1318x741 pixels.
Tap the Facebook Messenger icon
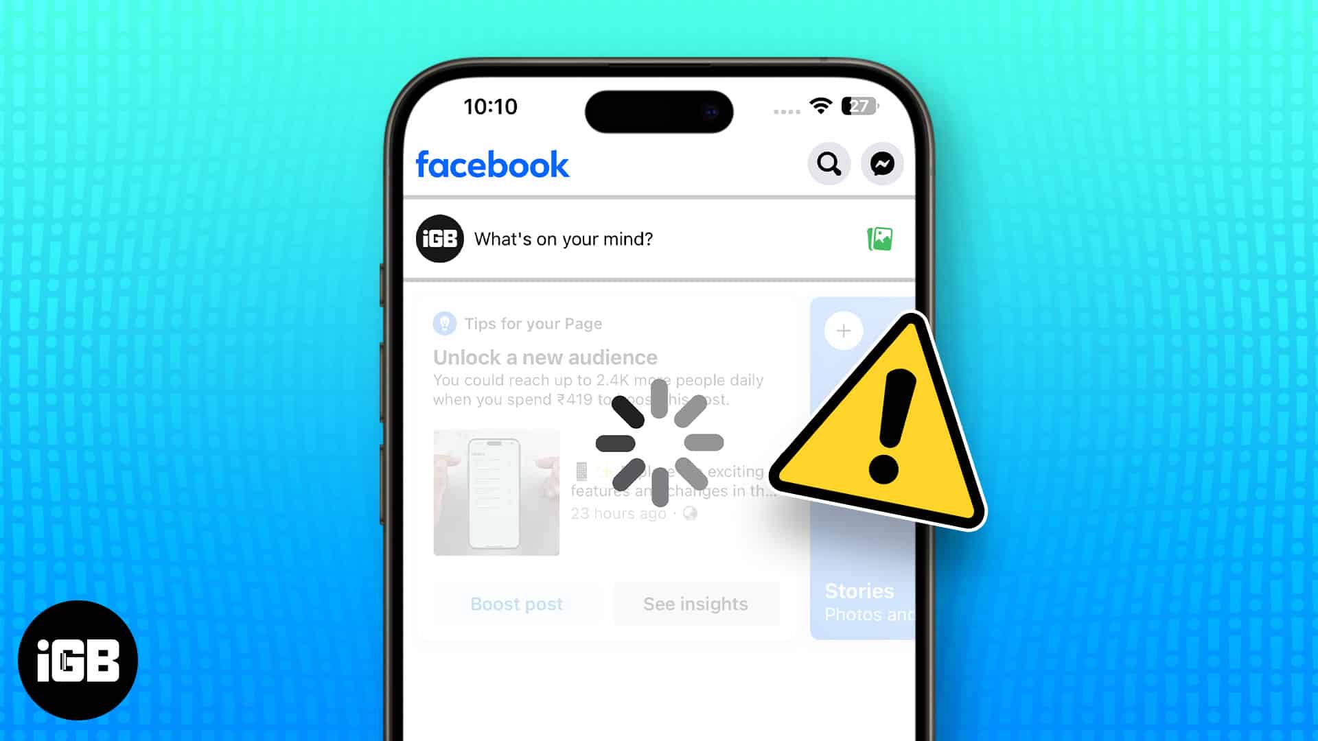tap(881, 163)
